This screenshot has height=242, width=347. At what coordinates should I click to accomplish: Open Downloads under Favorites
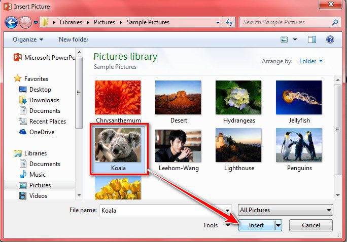tap(45, 100)
